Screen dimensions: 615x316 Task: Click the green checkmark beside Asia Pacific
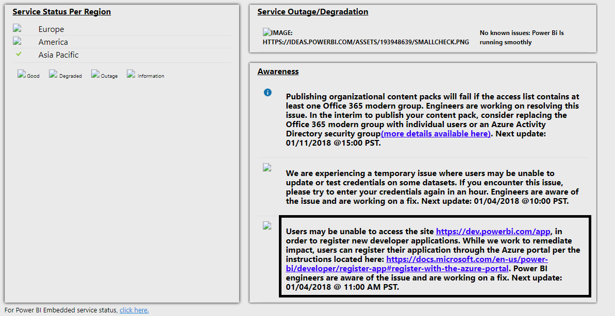(x=19, y=54)
